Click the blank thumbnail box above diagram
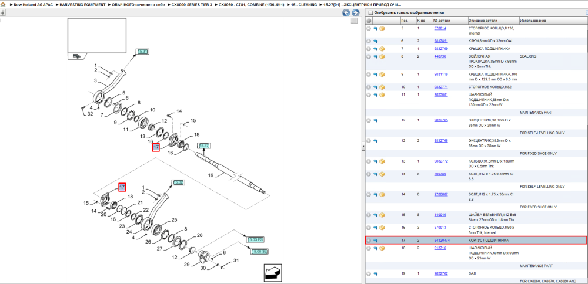 tap(97, 36)
